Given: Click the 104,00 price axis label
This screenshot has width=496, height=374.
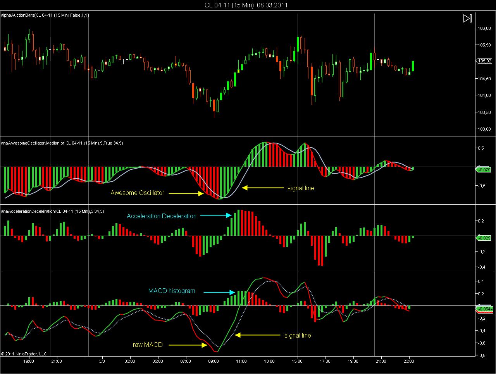Looking at the screenshot, I should click(x=485, y=95).
